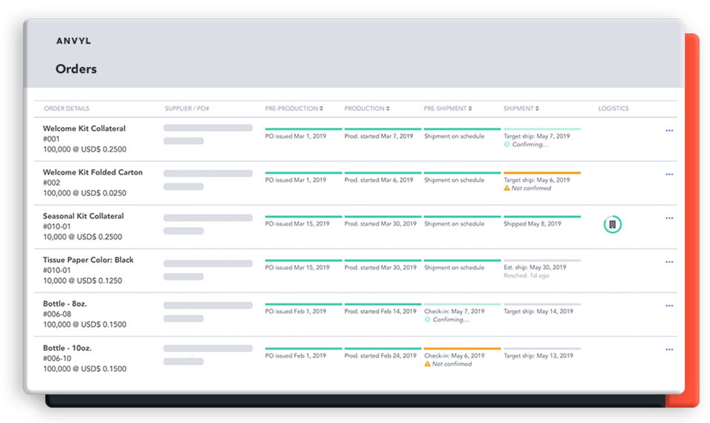This screenshot has height=423, width=710.
Task: Click the Order Details column header
Action: pyautogui.click(x=67, y=109)
